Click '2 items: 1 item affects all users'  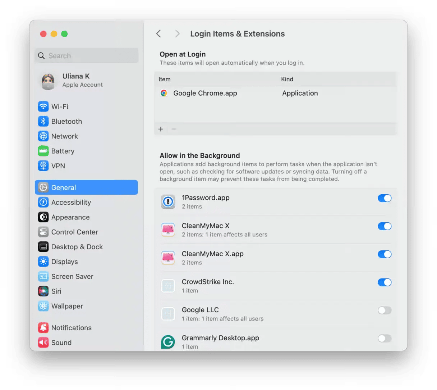click(225, 235)
